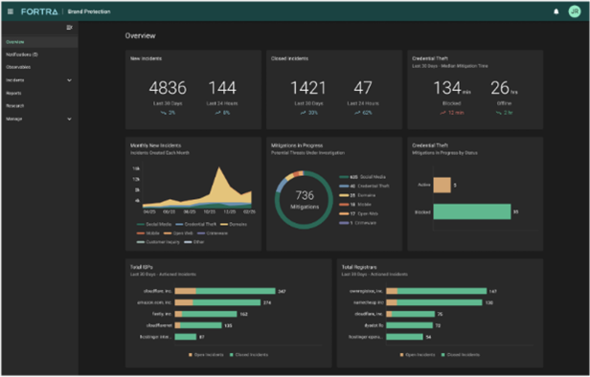Screen dimensions: 590x377
Task: Toggle Social Media in the Monthly New Incidents legend
Action: point(154,225)
